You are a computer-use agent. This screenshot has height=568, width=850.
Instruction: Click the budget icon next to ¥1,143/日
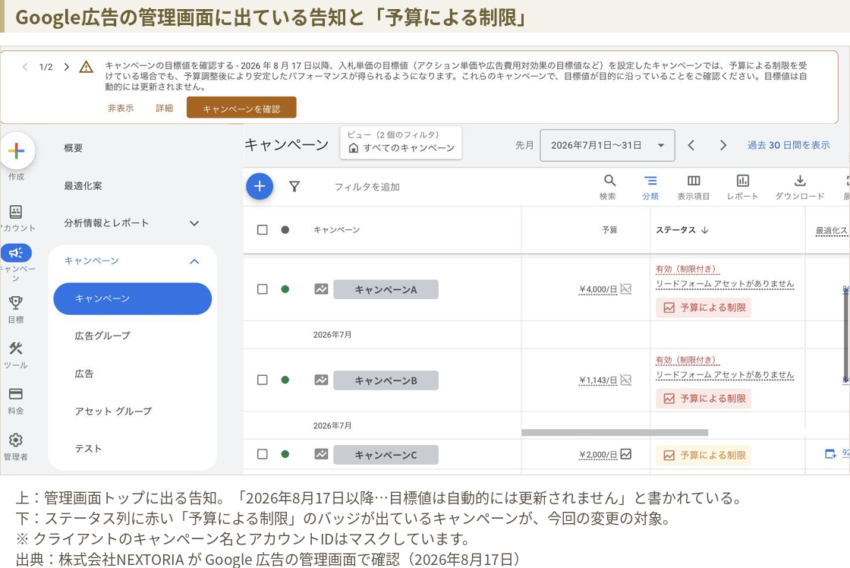(626, 380)
